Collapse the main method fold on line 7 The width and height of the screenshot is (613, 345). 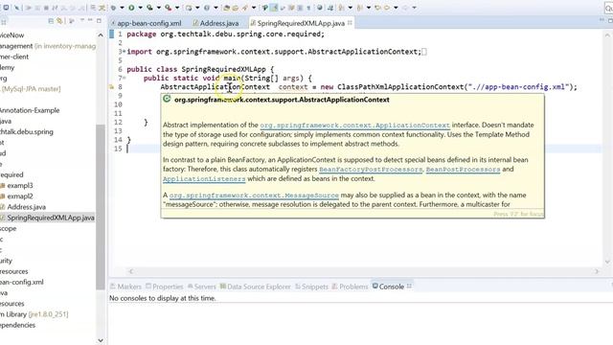point(125,78)
